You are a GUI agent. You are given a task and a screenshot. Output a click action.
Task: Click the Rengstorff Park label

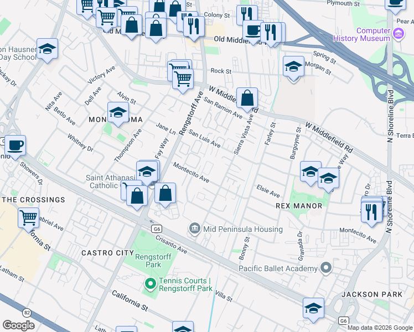coord(153,261)
